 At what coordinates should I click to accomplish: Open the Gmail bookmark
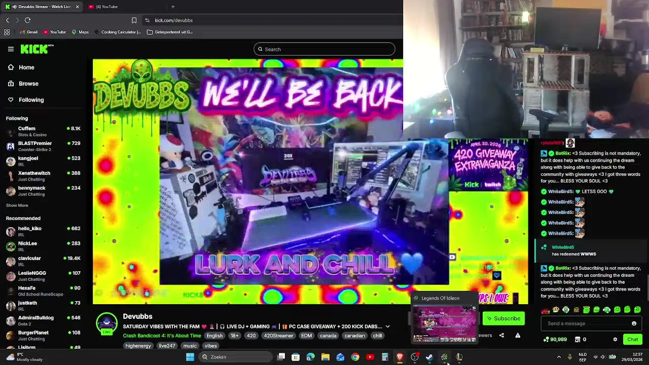click(x=28, y=32)
